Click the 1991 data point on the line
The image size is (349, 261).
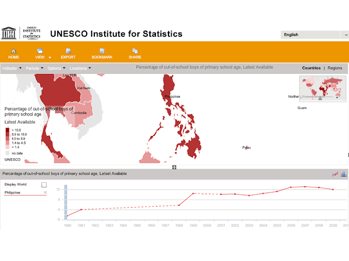[81, 209]
